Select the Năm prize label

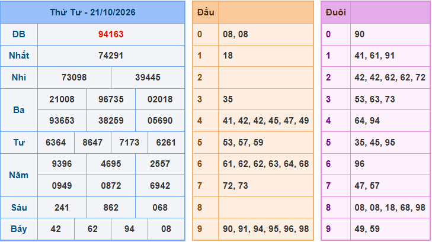tap(19, 175)
